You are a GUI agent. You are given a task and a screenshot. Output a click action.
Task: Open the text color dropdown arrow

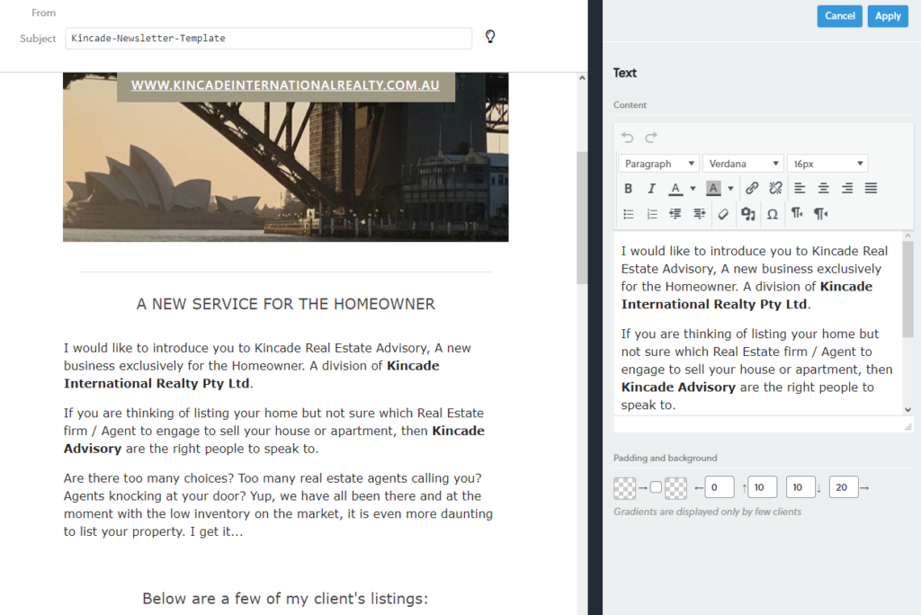693,189
